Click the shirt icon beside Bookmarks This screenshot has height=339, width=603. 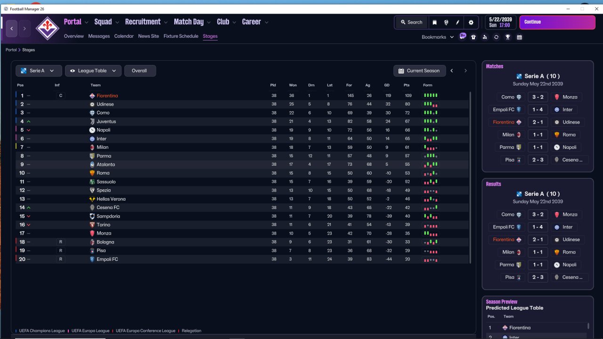pyautogui.click(x=473, y=37)
